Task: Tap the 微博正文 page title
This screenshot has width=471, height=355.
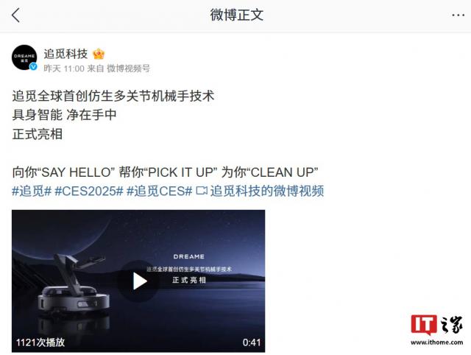Action: coord(237,15)
